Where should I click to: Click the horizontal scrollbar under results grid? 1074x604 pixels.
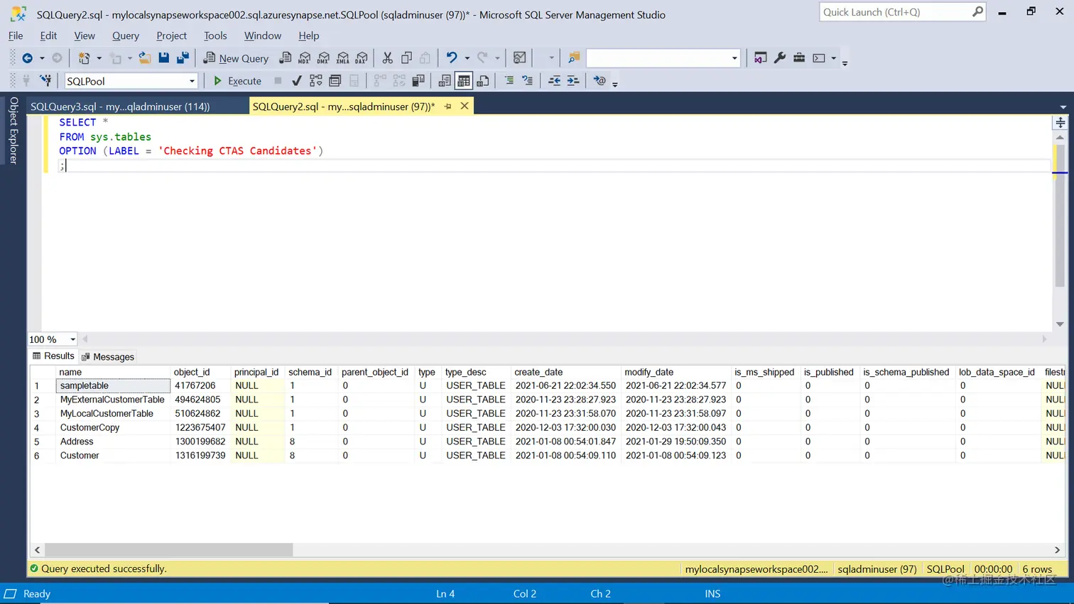click(169, 550)
